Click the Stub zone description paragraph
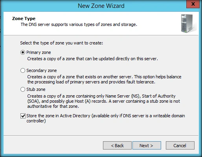The height and width of the screenshot is (157, 202). tap(103, 101)
